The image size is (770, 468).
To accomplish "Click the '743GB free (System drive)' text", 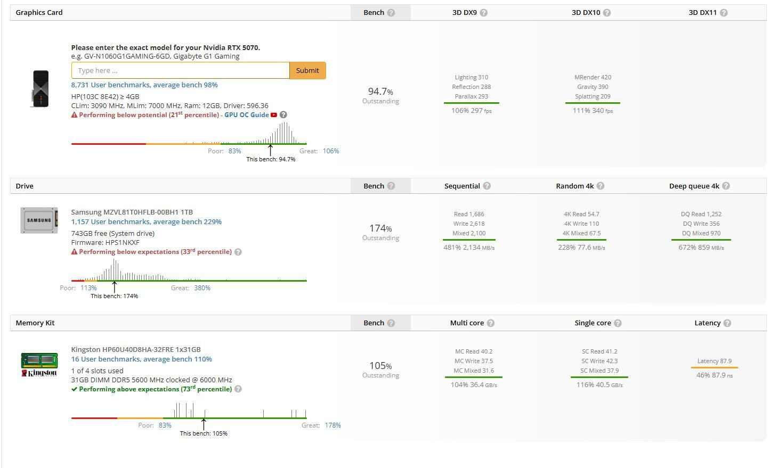I will (x=113, y=233).
